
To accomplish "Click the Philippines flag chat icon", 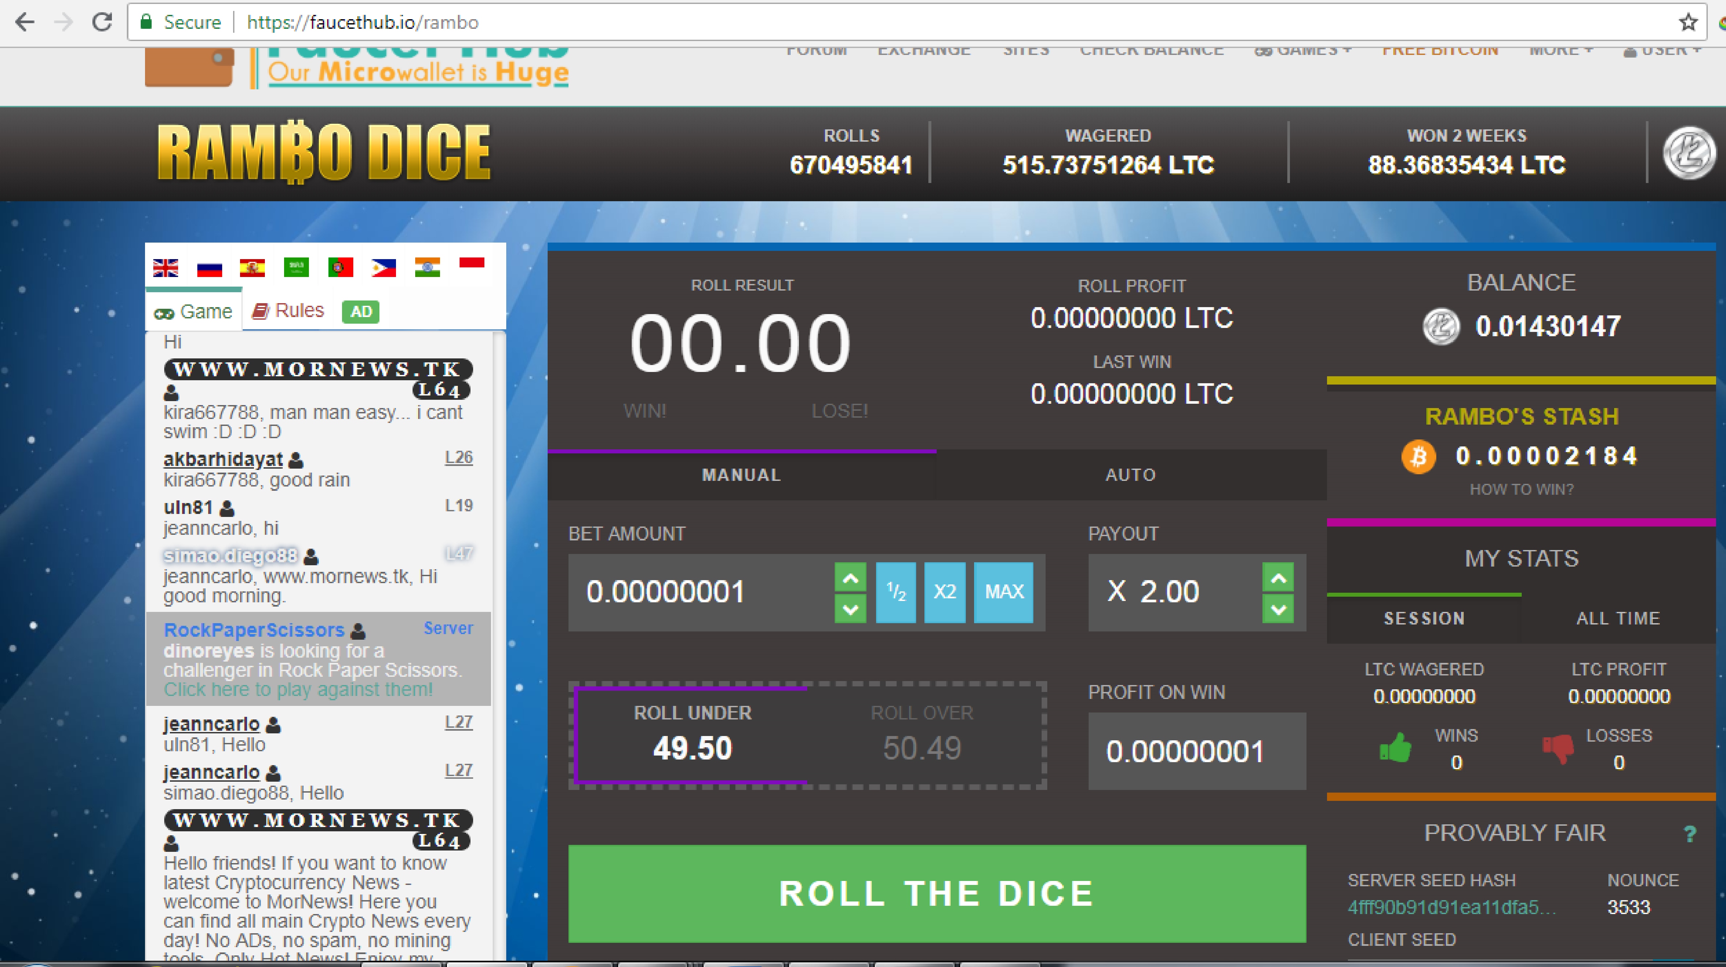I will (384, 268).
